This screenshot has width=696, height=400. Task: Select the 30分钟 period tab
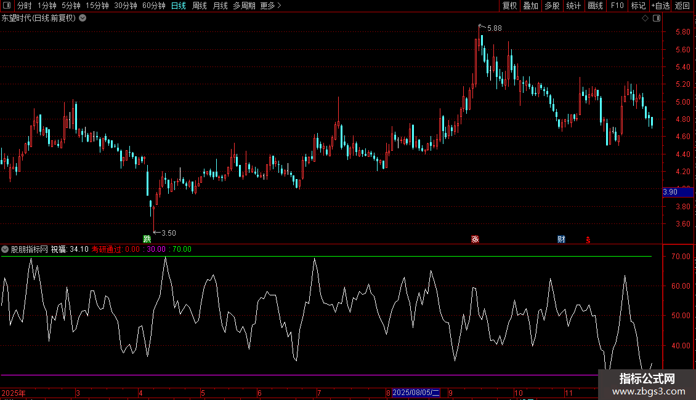pos(125,6)
